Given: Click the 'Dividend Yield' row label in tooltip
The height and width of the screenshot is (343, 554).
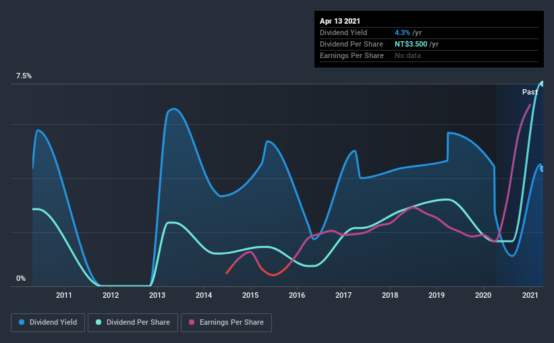Looking at the screenshot, I should (343, 32).
